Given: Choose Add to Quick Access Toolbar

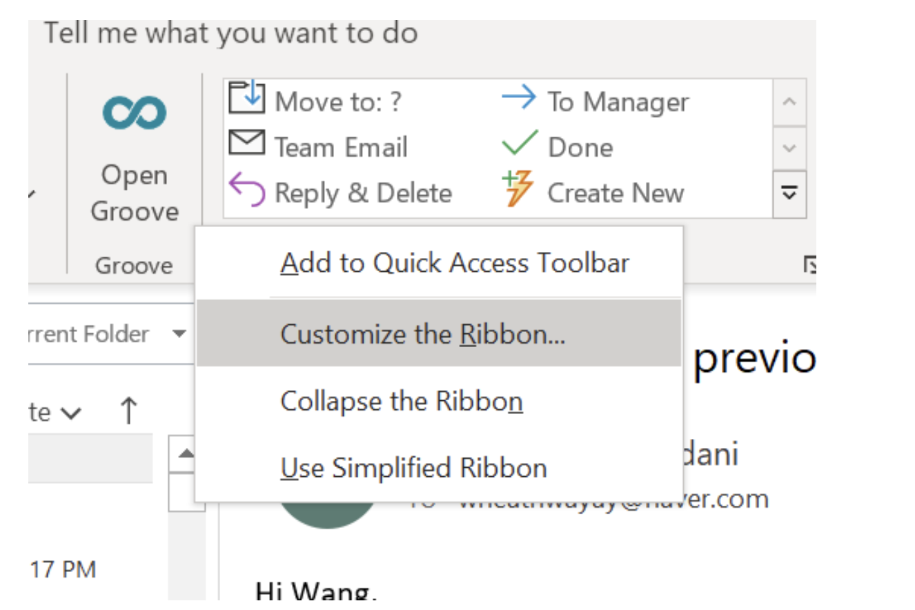Looking at the screenshot, I should tap(455, 262).
